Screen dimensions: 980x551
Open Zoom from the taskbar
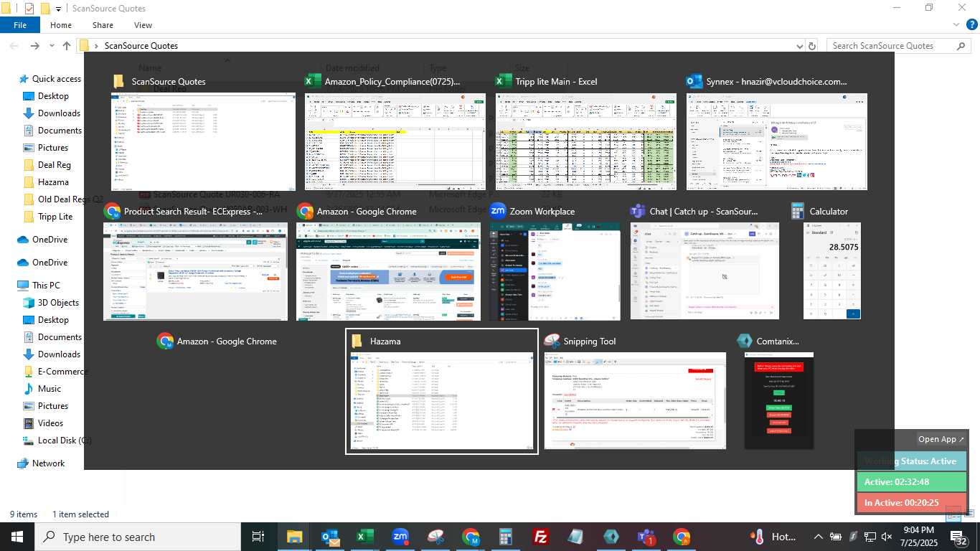400,537
